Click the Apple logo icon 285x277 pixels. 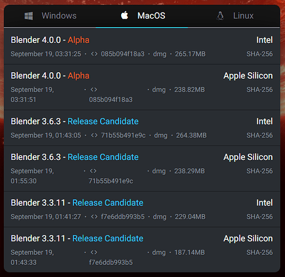tap(124, 15)
